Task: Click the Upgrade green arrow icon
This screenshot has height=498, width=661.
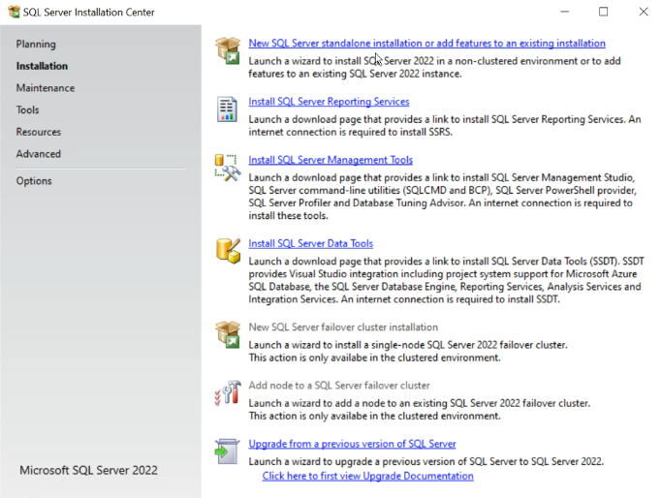Action: (227, 451)
